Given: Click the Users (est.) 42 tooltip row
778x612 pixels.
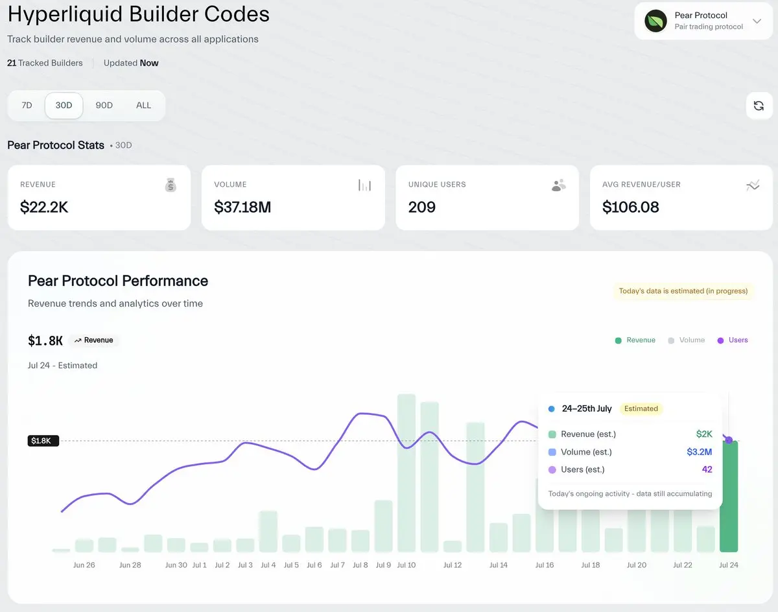Looking at the screenshot, I should coord(630,469).
